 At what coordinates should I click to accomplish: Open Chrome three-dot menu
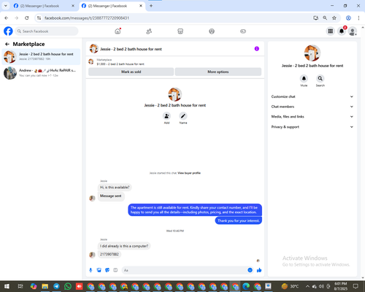358,18
